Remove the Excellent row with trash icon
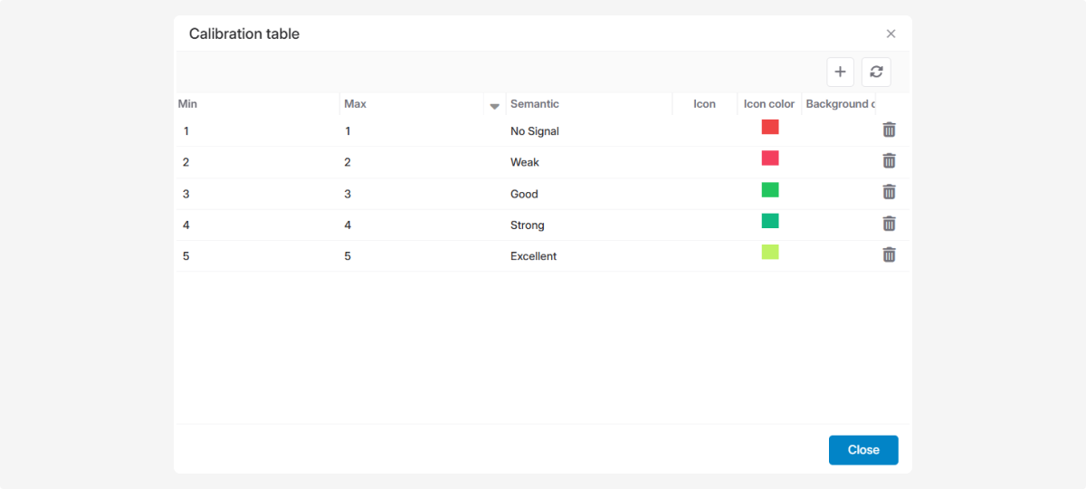The image size is (1086, 489). pyautogui.click(x=889, y=255)
